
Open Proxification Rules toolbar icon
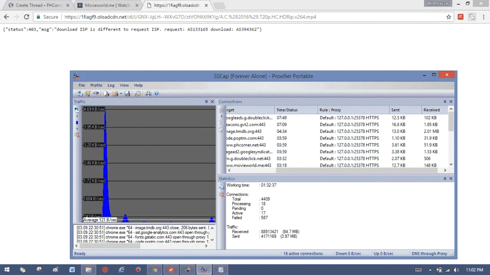(x=87, y=94)
